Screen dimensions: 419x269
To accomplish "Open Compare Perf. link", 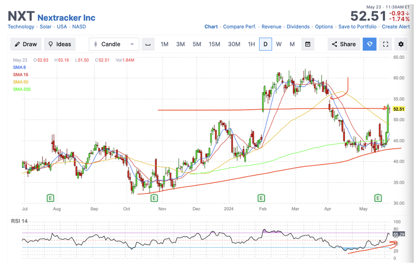I will pos(239,27).
